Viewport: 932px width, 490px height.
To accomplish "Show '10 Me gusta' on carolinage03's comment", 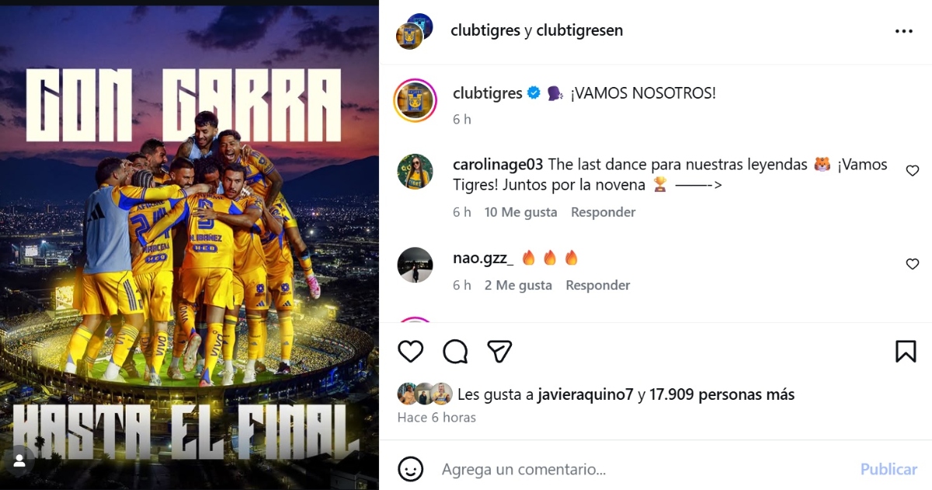I will [x=521, y=212].
